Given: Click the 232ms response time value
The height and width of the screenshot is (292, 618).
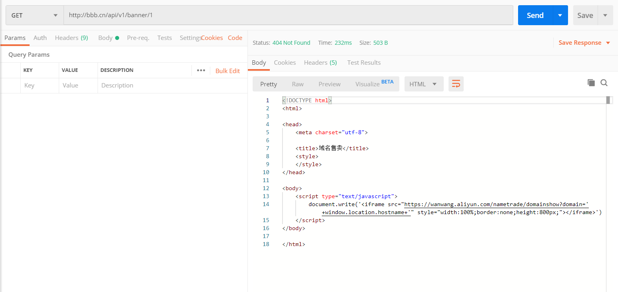Looking at the screenshot, I should pyautogui.click(x=343, y=43).
